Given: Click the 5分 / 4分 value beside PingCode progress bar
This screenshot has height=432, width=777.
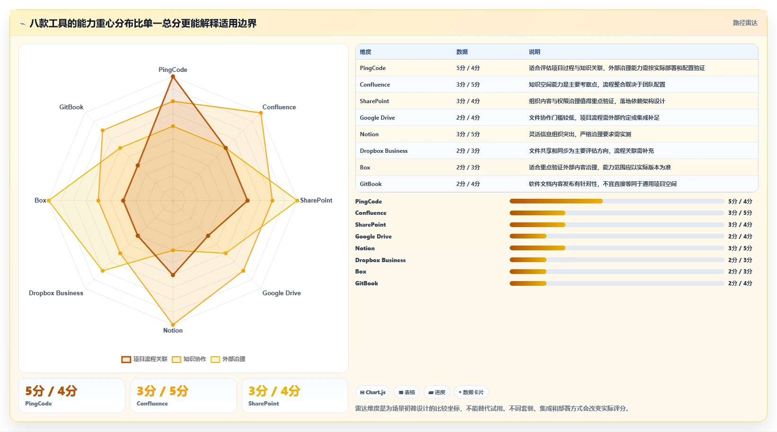Looking at the screenshot, I should pos(740,202).
